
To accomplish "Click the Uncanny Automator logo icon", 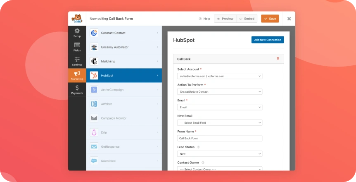I will (94, 47).
